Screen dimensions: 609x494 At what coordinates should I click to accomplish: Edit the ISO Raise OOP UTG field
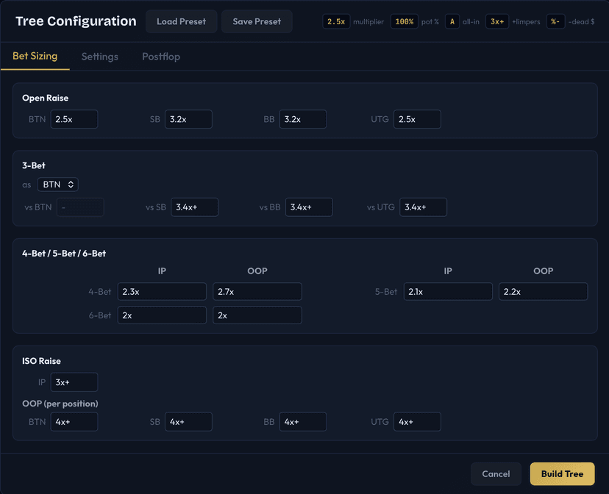click(x=417, y=422)
